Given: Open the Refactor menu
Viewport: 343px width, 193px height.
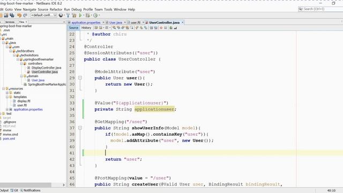Looking at the screenshot, I should click(56, 10).
